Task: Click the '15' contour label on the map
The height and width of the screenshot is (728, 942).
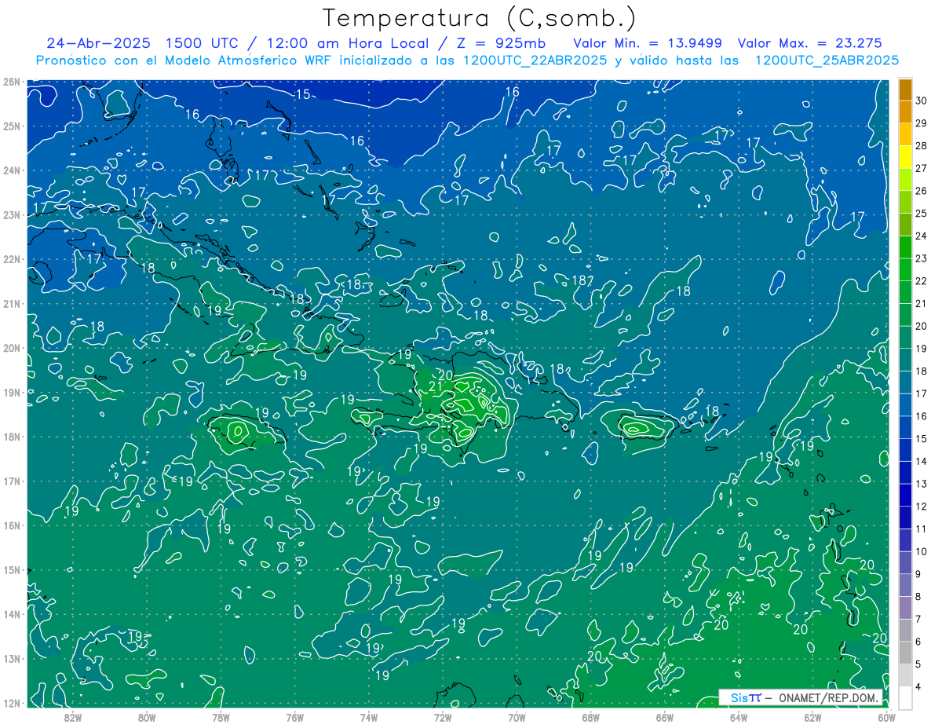Action: 303,95
